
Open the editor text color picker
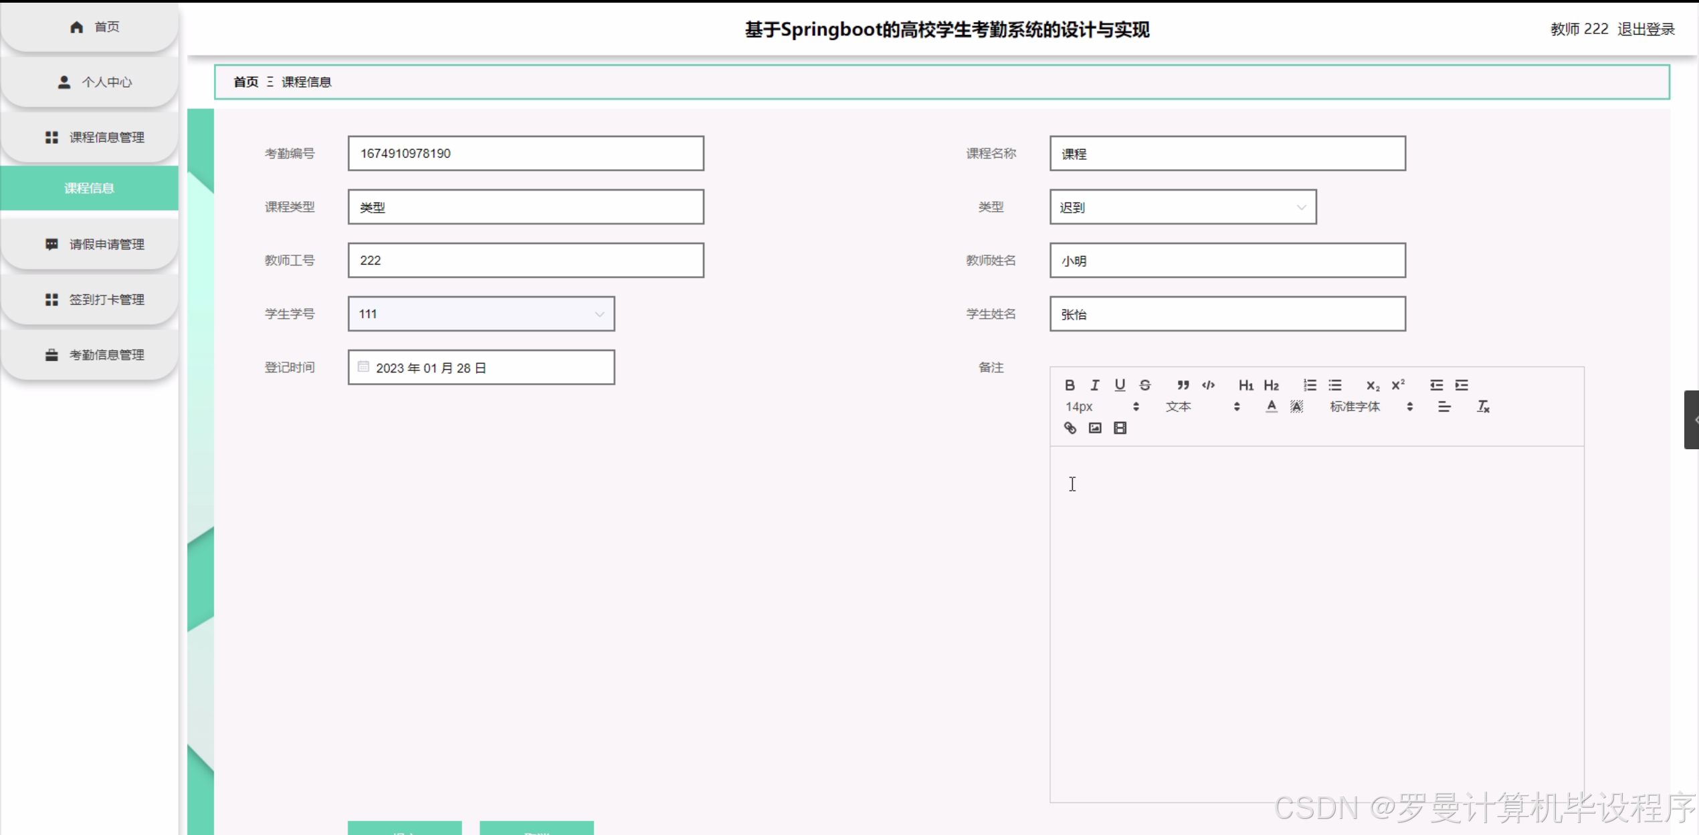(x=1271, y=406)
